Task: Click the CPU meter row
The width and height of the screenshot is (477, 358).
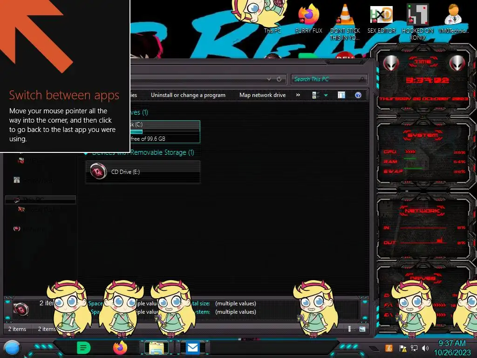Action: [x=424, y=152]
